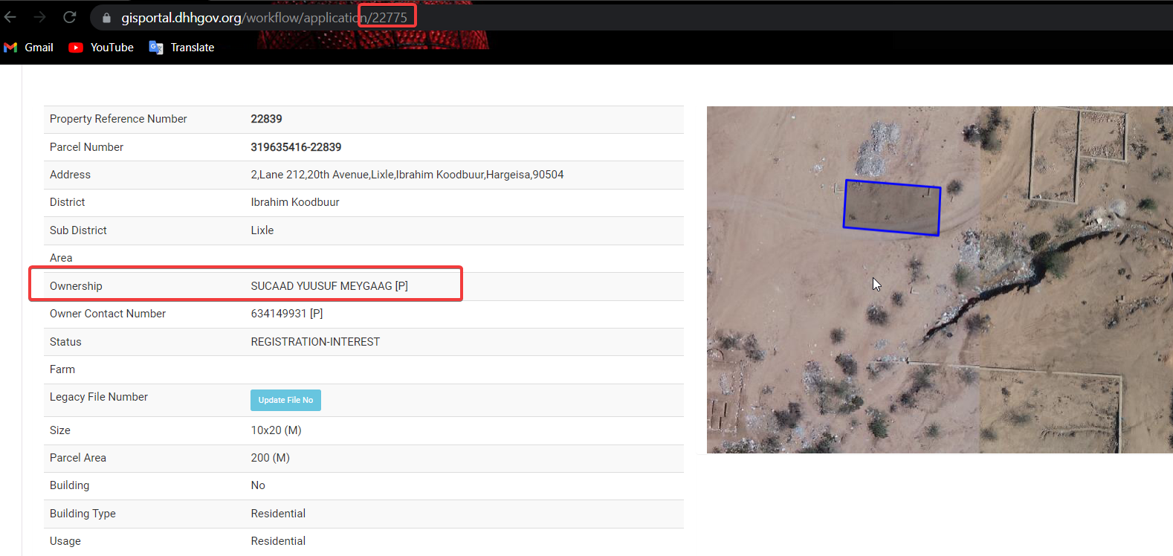Select Sub District value Lixle
The width and height of the screenshot is (1173, 556).
[262, 230]
